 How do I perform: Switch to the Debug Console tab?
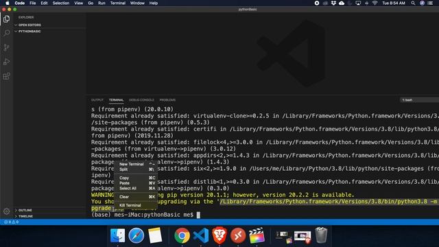141,100
